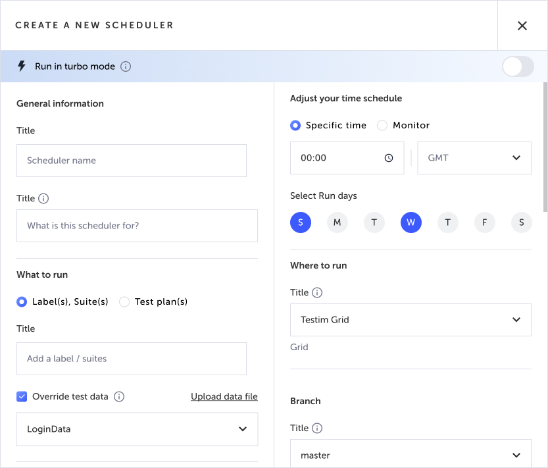
Task: Click the clock icon in time field
Action: [x=389, y=158]
